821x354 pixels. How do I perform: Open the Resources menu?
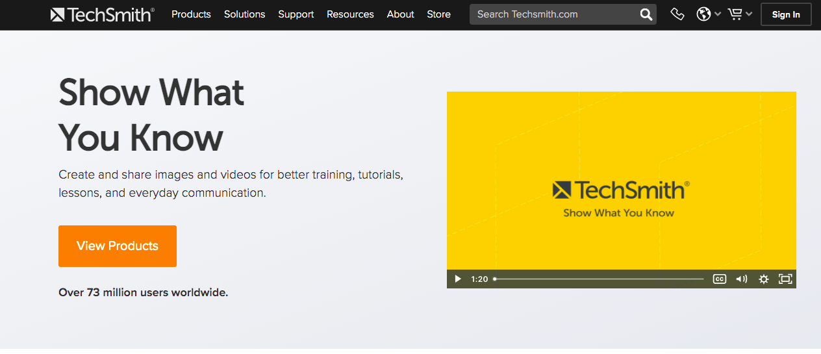(350, 14)
